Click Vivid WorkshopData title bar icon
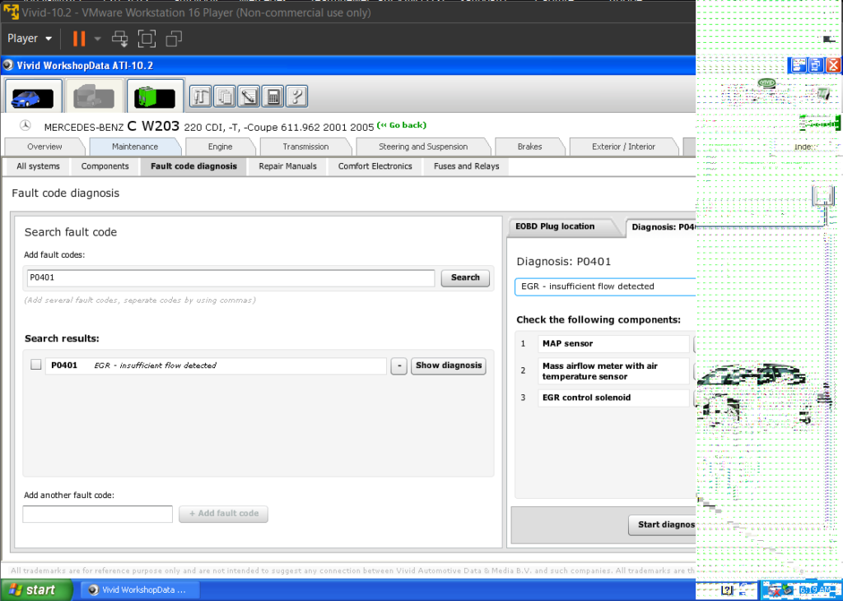Screen dimensions: 843x601 tap(8, 66)
